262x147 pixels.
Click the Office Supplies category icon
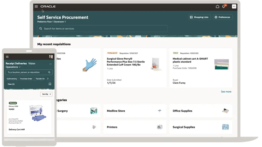pos(225,111)
